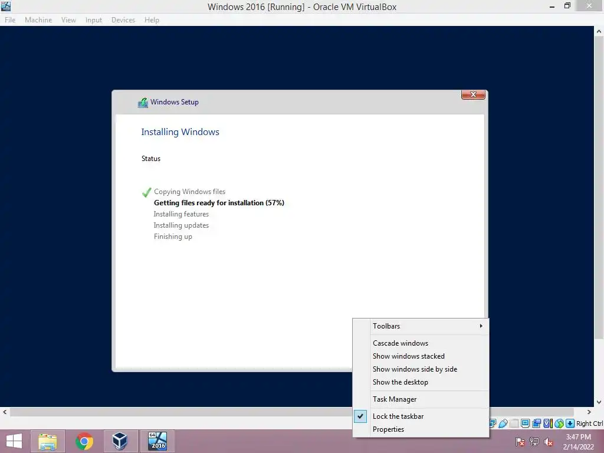
Task: Close the Windows Setup dialog
Action: 473,94
